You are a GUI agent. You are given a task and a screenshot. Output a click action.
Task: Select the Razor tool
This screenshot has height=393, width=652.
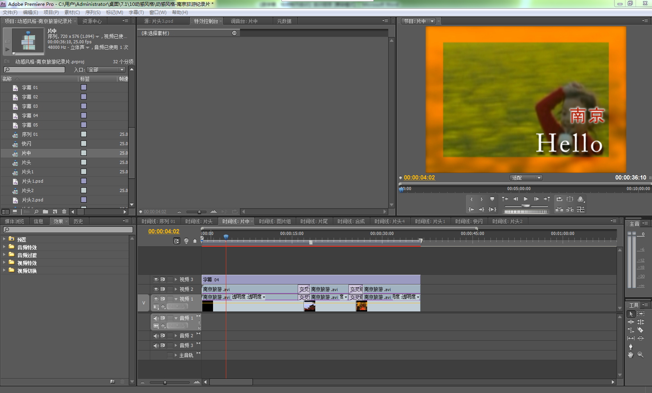click(640, 330)
